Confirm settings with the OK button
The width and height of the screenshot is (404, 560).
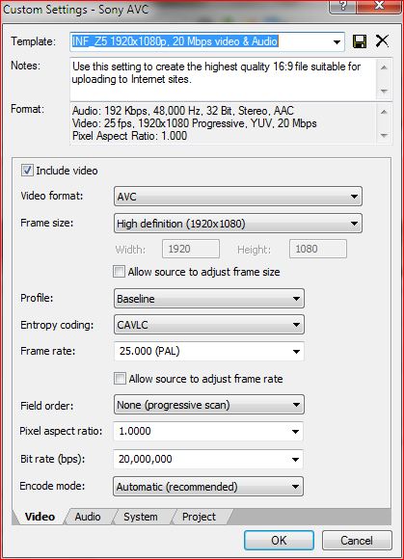pos(279,541)
